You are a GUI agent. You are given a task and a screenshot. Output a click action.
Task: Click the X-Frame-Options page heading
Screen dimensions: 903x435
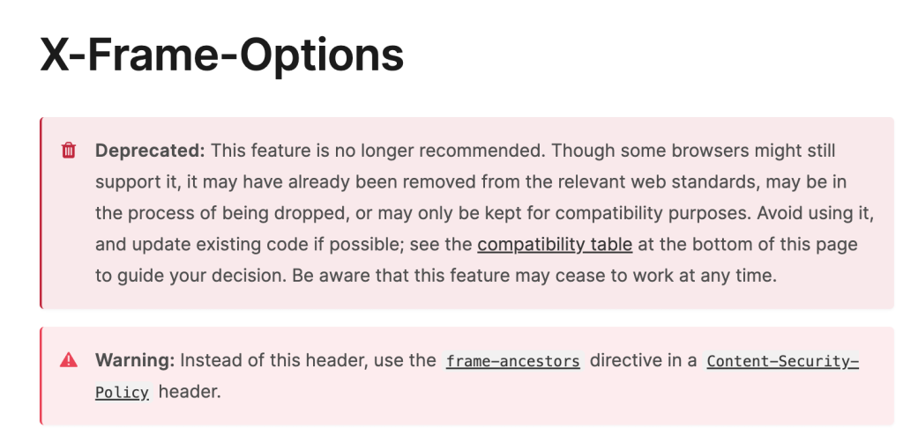[x=222, y=56]
